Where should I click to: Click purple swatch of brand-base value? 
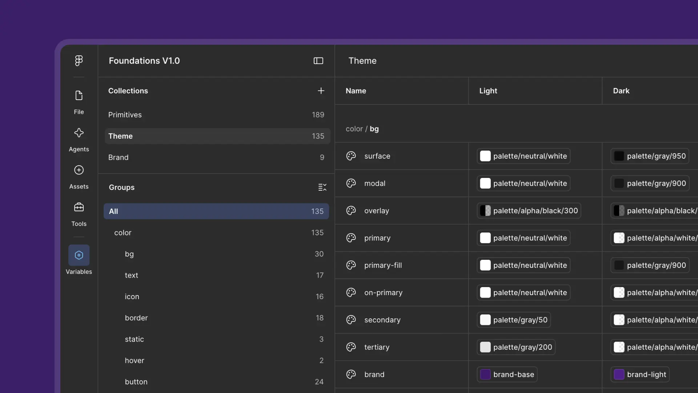[x=485, y=374]
